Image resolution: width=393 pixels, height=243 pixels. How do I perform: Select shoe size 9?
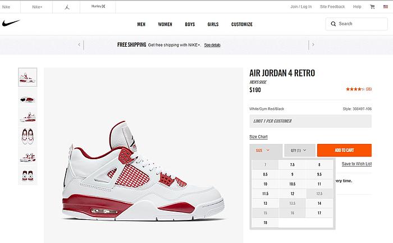(293, 174)
